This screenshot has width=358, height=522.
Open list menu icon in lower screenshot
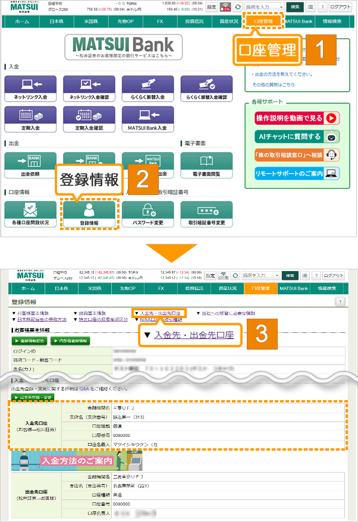304,275
